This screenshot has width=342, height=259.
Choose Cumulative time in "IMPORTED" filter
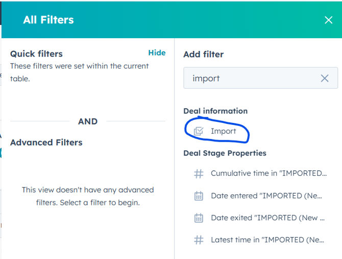[268, 173]
